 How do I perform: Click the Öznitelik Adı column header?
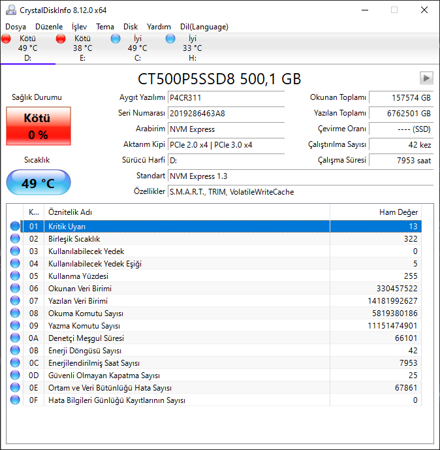point(187,212)
